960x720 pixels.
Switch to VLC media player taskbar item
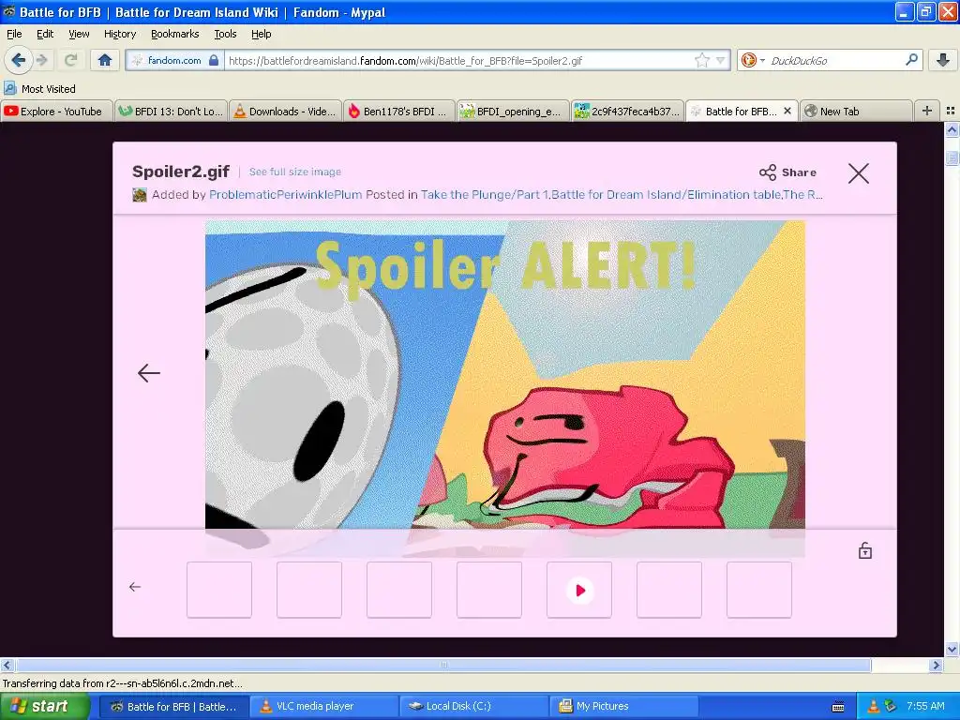324,706
